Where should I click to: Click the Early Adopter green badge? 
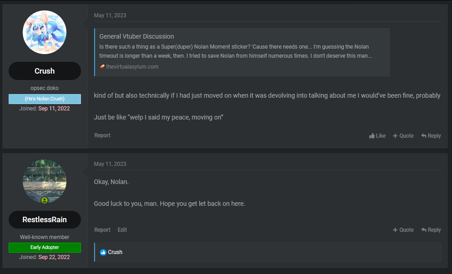pos(45,248)
